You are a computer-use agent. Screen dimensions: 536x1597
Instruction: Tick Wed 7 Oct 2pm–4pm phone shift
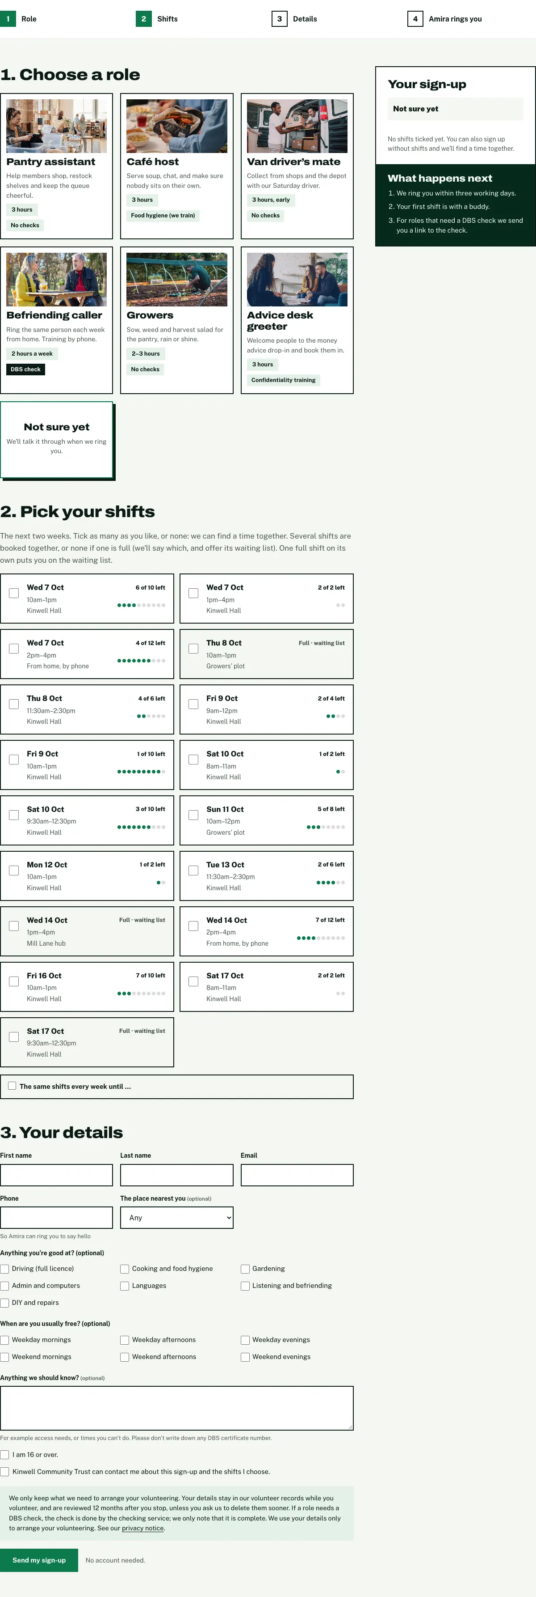coord(13,649)
